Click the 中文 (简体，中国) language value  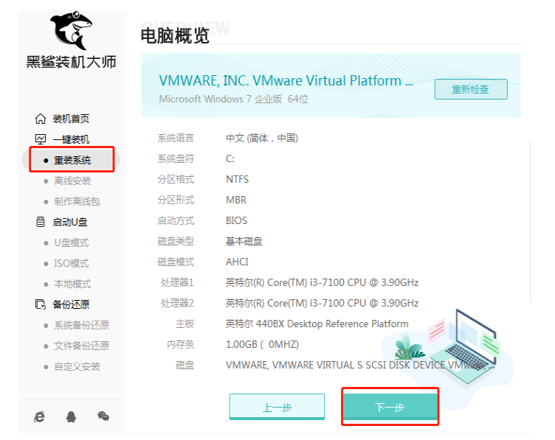[x=262, y=138]
